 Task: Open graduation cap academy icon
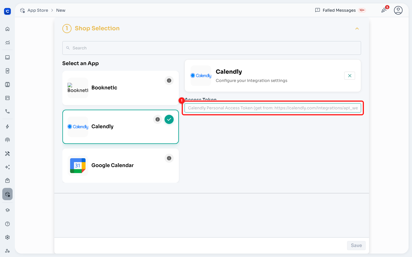[x=7, y=210]
